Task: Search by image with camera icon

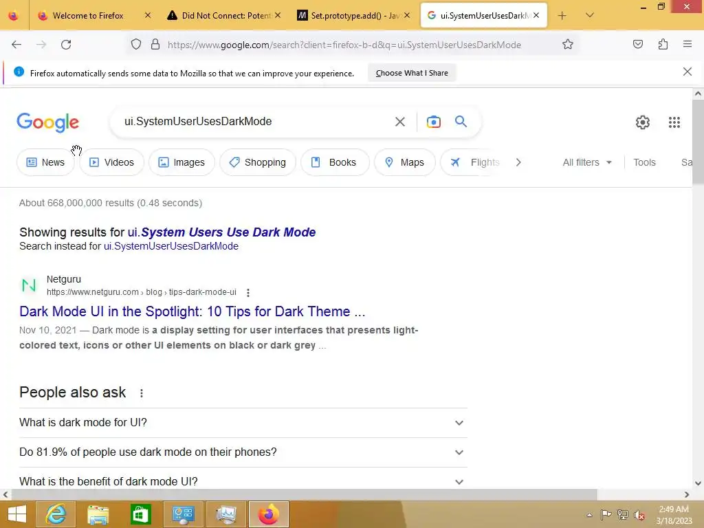Action: (433, 122)
